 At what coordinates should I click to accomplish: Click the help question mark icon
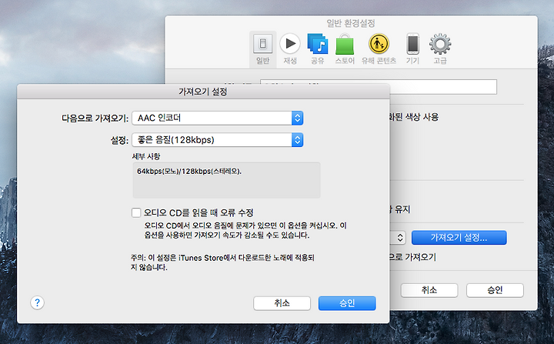[x=37, y=302]
